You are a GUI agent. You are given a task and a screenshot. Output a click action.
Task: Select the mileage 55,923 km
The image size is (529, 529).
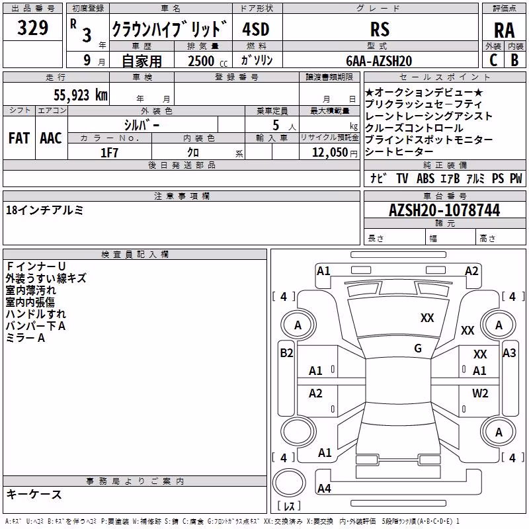pyautogui.click(x=81, y=95)
